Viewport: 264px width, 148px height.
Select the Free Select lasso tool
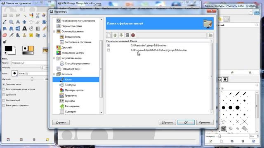click(18, 16)
